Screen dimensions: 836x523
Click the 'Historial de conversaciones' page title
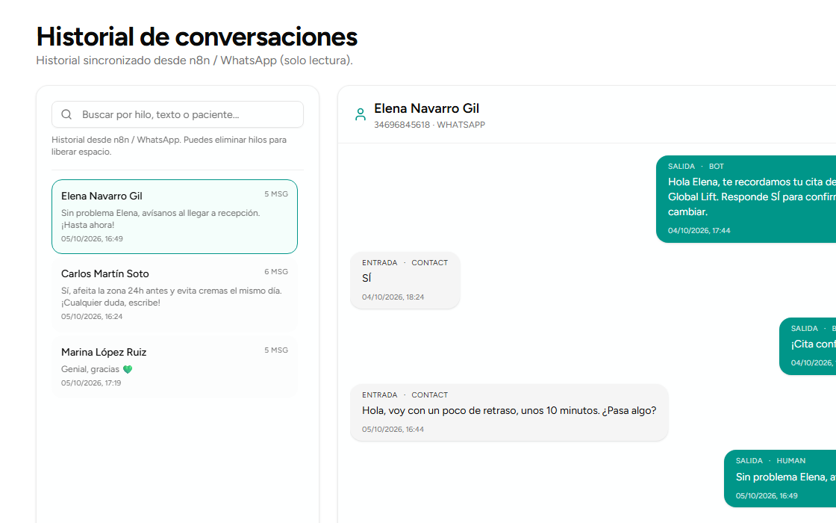(197, 37)
